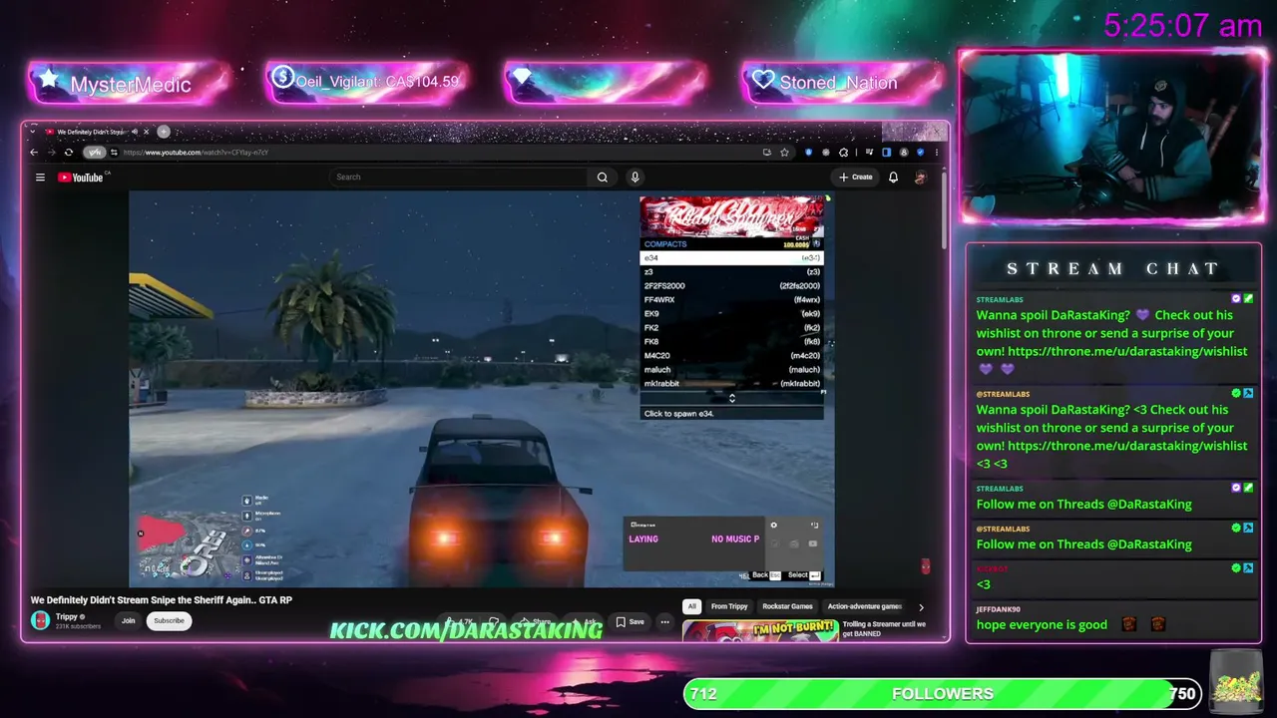Open YouTube notifications bell
Image resolution: width=1277 pixels, height=718 pixels.
(893, 178)
